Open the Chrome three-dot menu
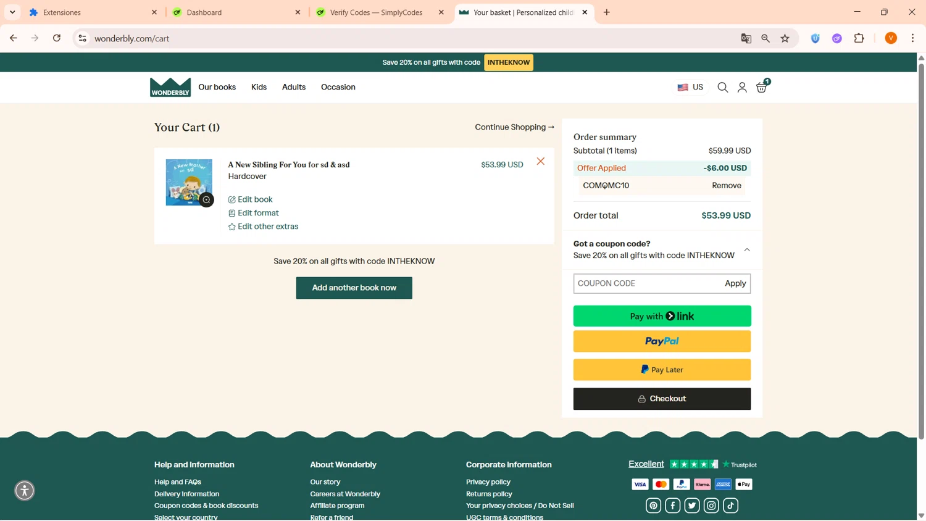 pos(912,38)
